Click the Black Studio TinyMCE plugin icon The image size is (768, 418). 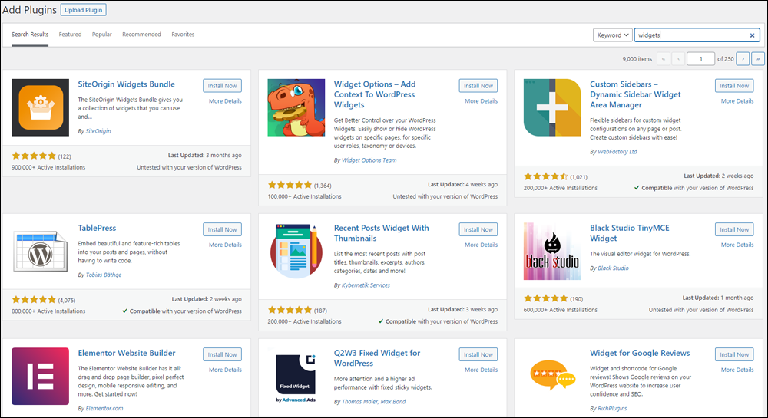click(552, 252)
